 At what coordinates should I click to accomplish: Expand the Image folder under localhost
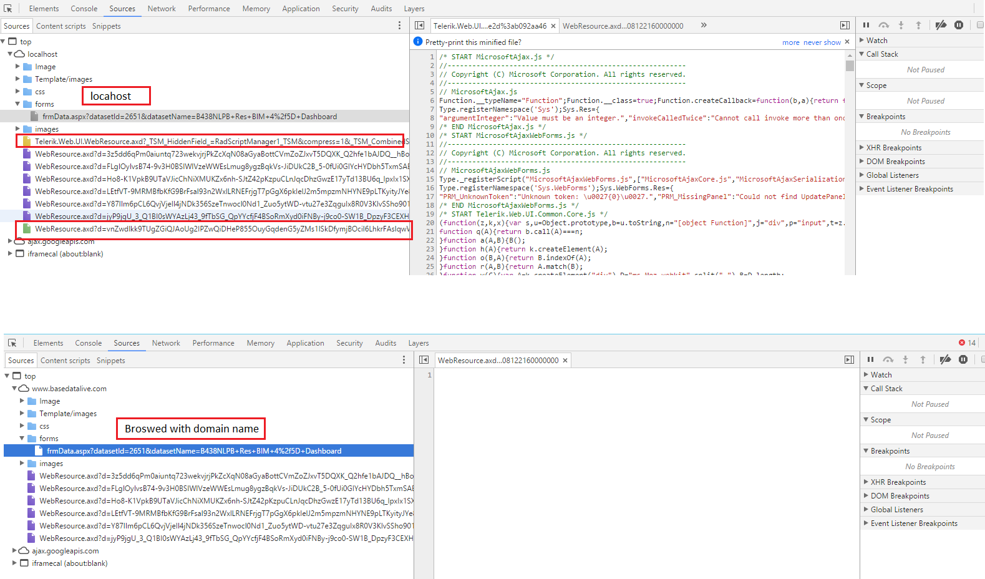[x=17, y=67]
